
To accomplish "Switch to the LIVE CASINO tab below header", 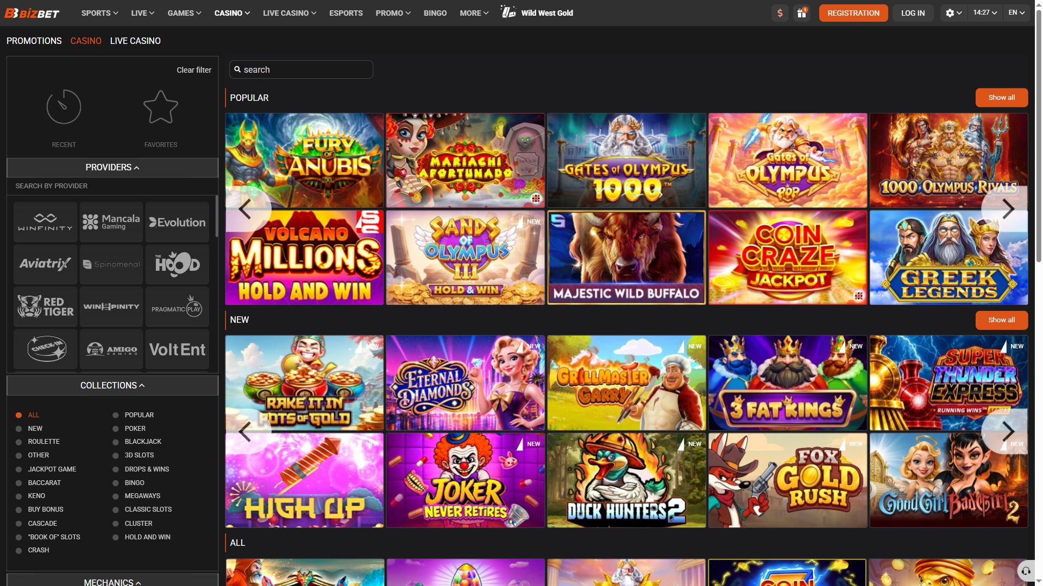I will pos(135,41).
